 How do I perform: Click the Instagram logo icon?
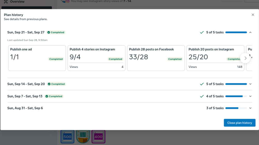point(67,1)
